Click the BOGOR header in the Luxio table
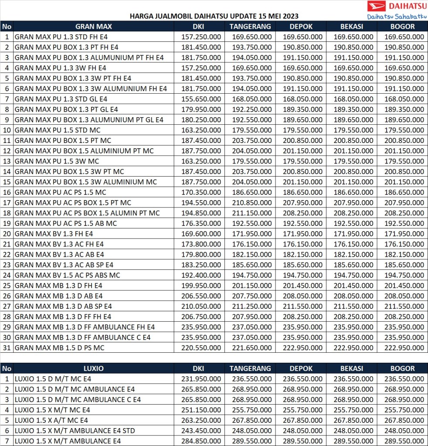Image resolution: width=428 pixels, height=446 pixels. [x=403, y=368]
